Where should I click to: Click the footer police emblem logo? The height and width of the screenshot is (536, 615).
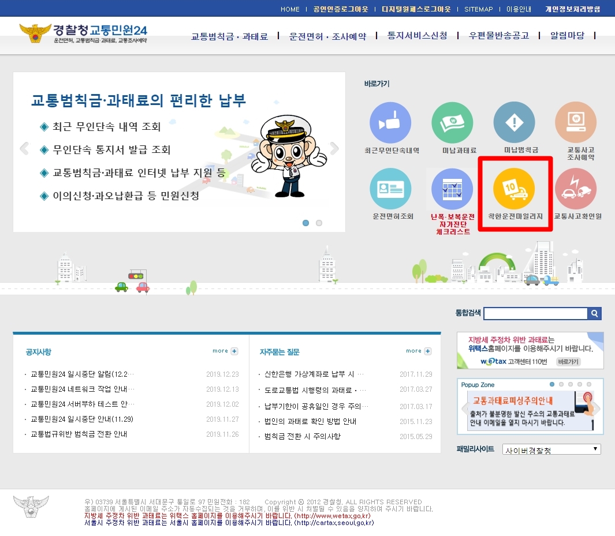(x=31, y=506)
